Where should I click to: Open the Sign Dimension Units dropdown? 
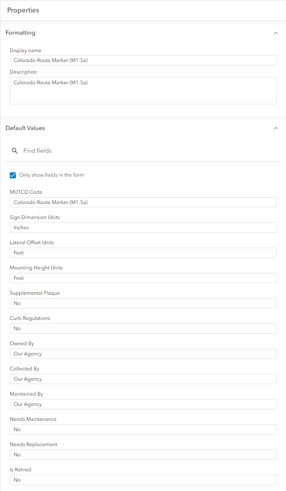pos(143,227)
